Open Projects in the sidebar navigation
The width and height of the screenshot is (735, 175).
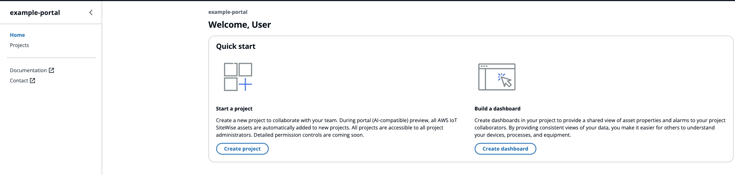tap(19, 45)
